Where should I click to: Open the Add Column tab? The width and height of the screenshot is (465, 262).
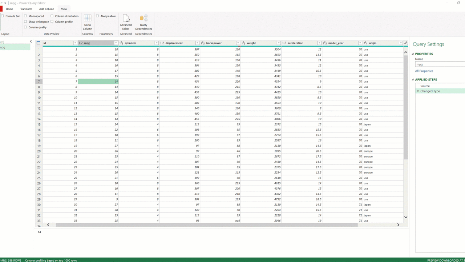click(x=46, y=9)
